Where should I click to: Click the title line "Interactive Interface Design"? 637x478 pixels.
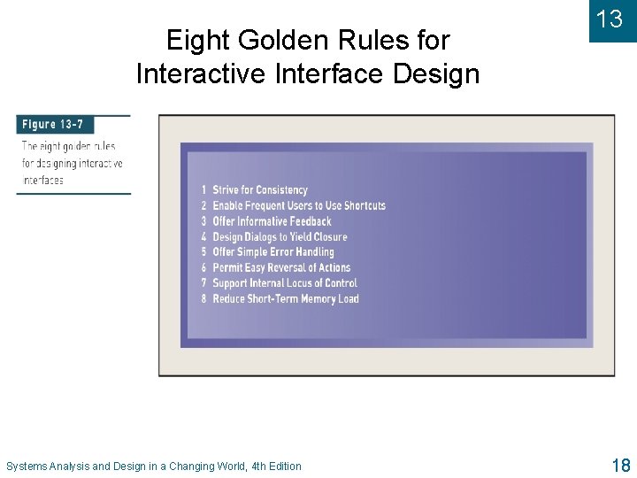[308, 74]
